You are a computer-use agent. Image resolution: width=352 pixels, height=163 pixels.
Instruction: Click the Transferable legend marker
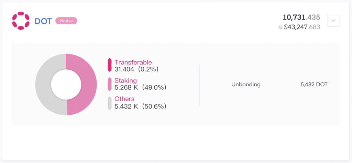coord(110,65)
